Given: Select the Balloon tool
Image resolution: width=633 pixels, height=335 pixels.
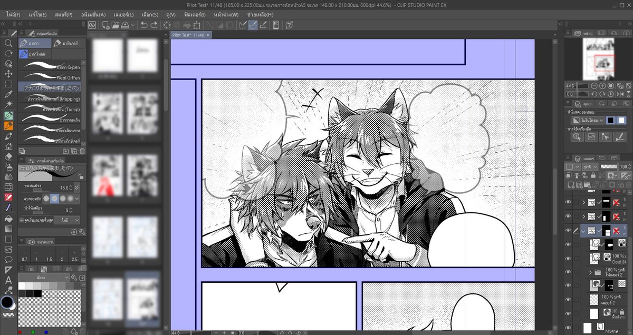Looking at the screenshot, I should tap(8, 259).
